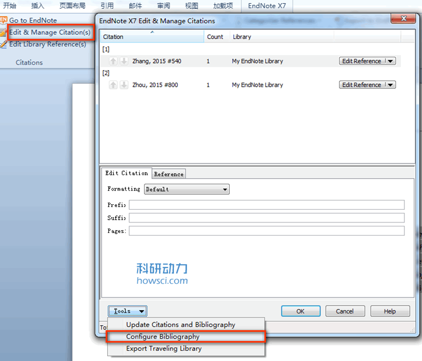
Task: Select the Zhou, 2015 #800 citation row
Action: tap(251, 85)
